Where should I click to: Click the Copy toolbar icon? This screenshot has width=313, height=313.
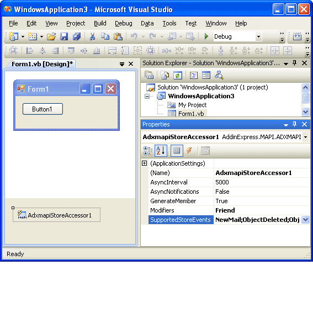105,37
